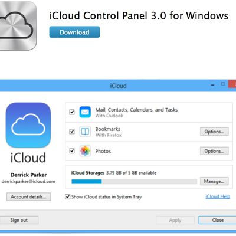
Task: Sign out of iCloud
Action: point(19,220)
